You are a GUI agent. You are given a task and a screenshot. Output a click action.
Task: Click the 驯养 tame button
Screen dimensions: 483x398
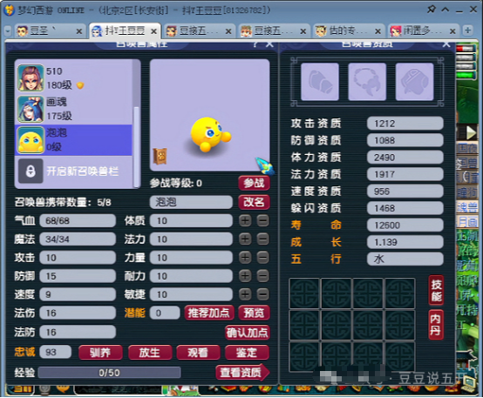tap(100, 353)
